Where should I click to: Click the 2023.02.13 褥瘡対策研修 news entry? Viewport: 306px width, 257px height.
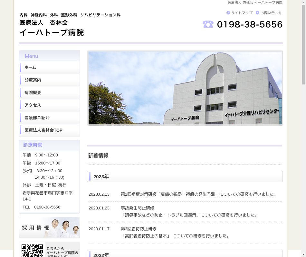pos(199,194)
